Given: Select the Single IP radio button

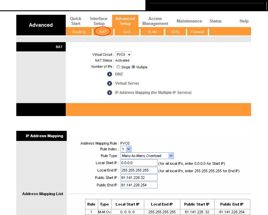Looking at the screenshot, I should 118,67.
